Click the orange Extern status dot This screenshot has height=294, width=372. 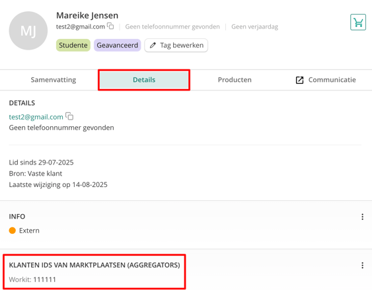coord(13,231)
